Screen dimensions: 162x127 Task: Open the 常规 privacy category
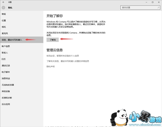click(x=4, y=14)
